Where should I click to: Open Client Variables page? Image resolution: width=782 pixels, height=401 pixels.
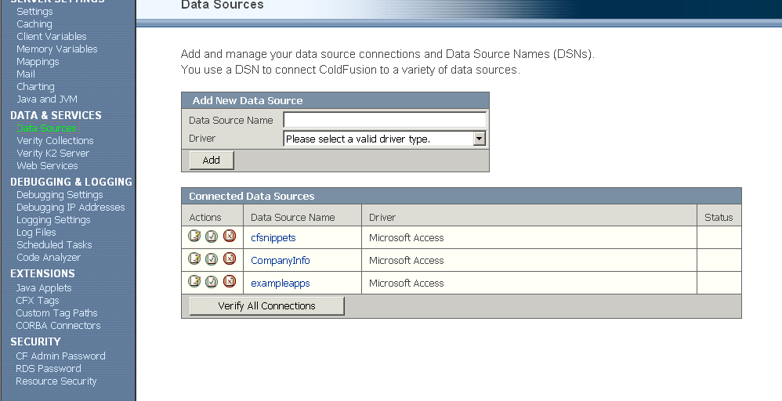click(52, 36)
